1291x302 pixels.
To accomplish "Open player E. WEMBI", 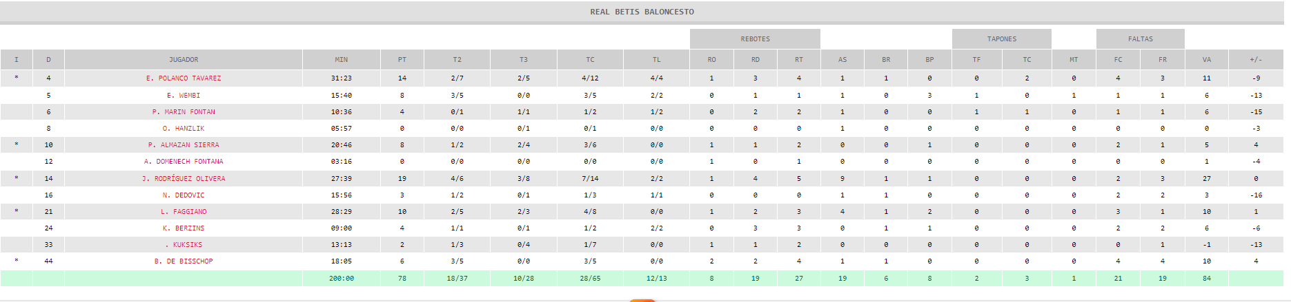I will [x=184, y=96].
